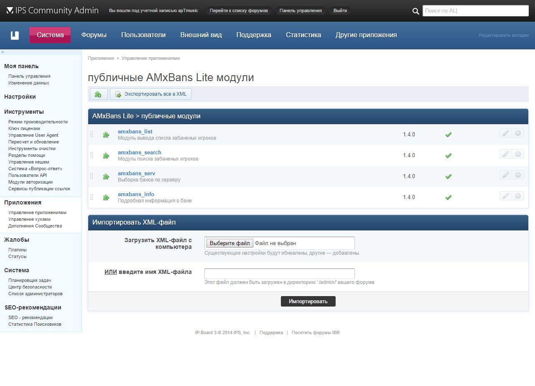Open the amxbans_list module link
The height and width of the screenshot is (386, 535).
tap(135, 132)
